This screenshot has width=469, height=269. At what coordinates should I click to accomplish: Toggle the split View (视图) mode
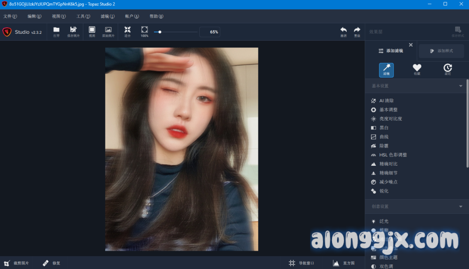tap(92, 31)
